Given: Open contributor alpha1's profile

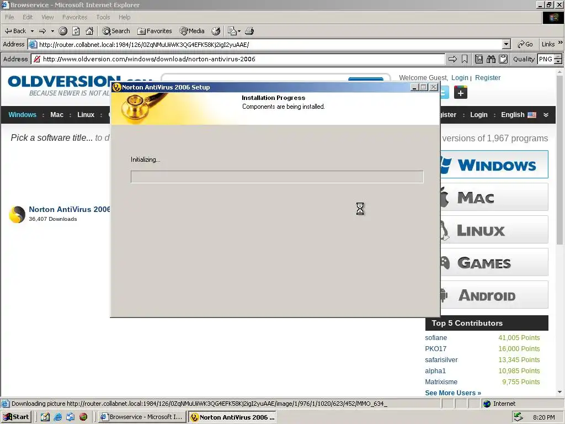Looking at the screenshot, I should tap(435, 370).
